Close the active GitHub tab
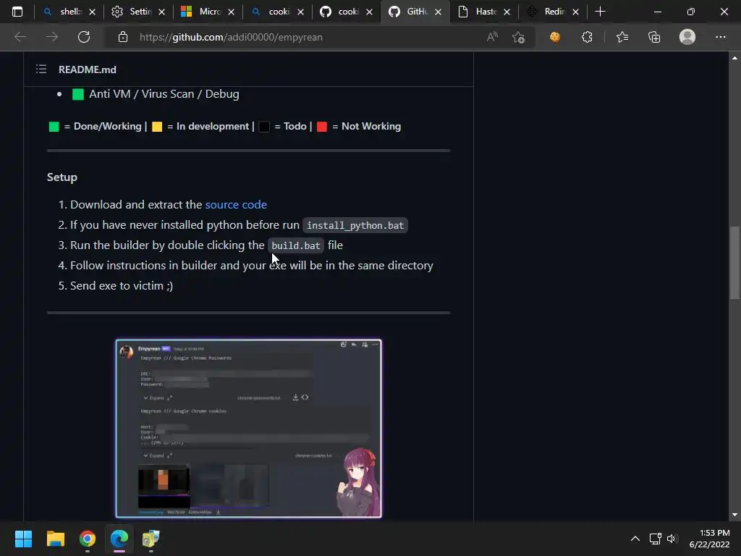Screen dimensions: 741x556 (438, 12)
